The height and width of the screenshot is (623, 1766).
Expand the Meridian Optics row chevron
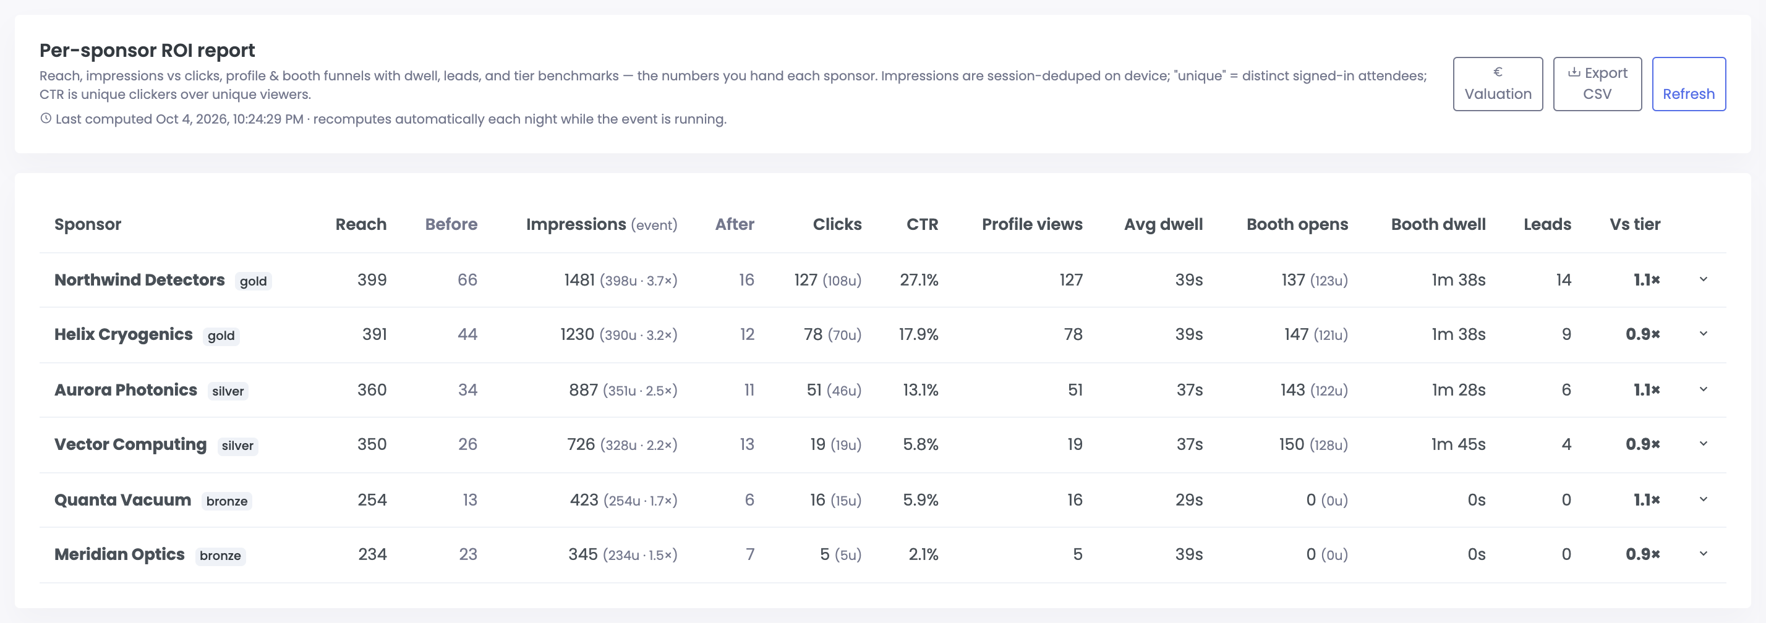click(x=1703, y=554)
